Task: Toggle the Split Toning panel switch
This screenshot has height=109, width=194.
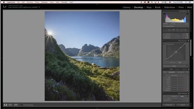Action: pyautogui.click(x=163, y=93)
